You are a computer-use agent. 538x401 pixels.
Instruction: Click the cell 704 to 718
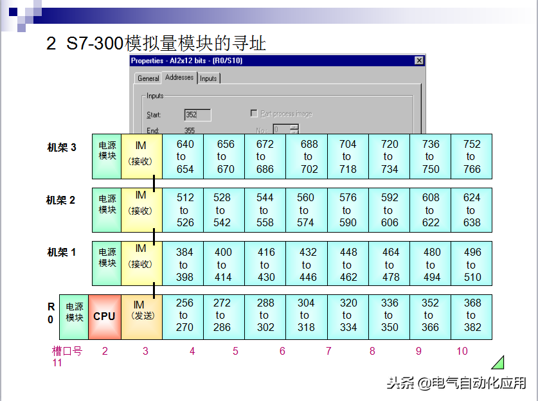pos(348,156)
